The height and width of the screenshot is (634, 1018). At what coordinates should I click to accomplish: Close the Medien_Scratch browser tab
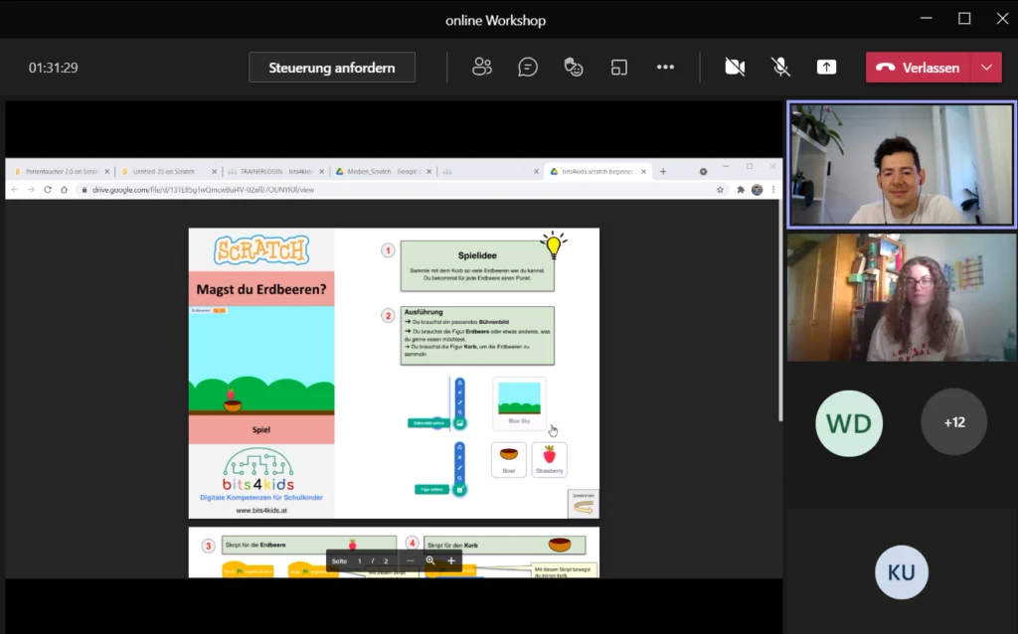[428, 172]
